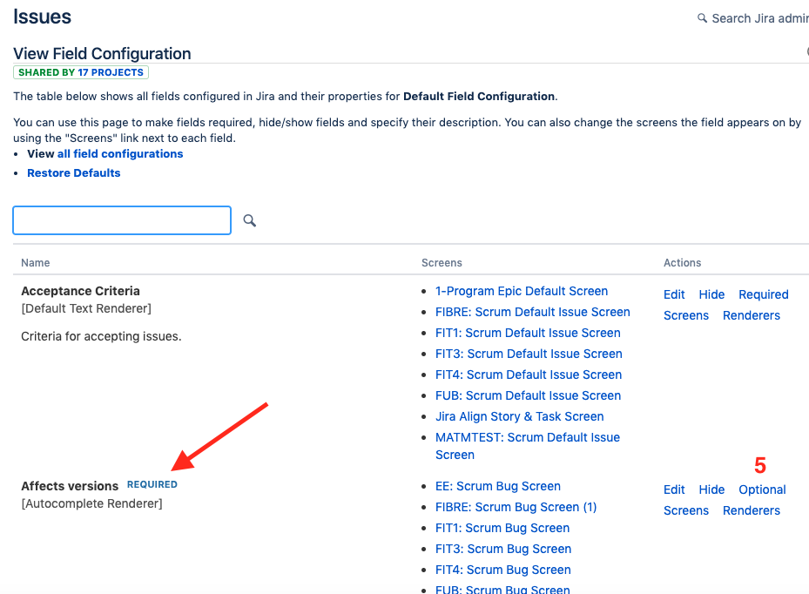Click the Restore Defaults link
This screenshot has height=594, width=809.
(x=74, y=172)
